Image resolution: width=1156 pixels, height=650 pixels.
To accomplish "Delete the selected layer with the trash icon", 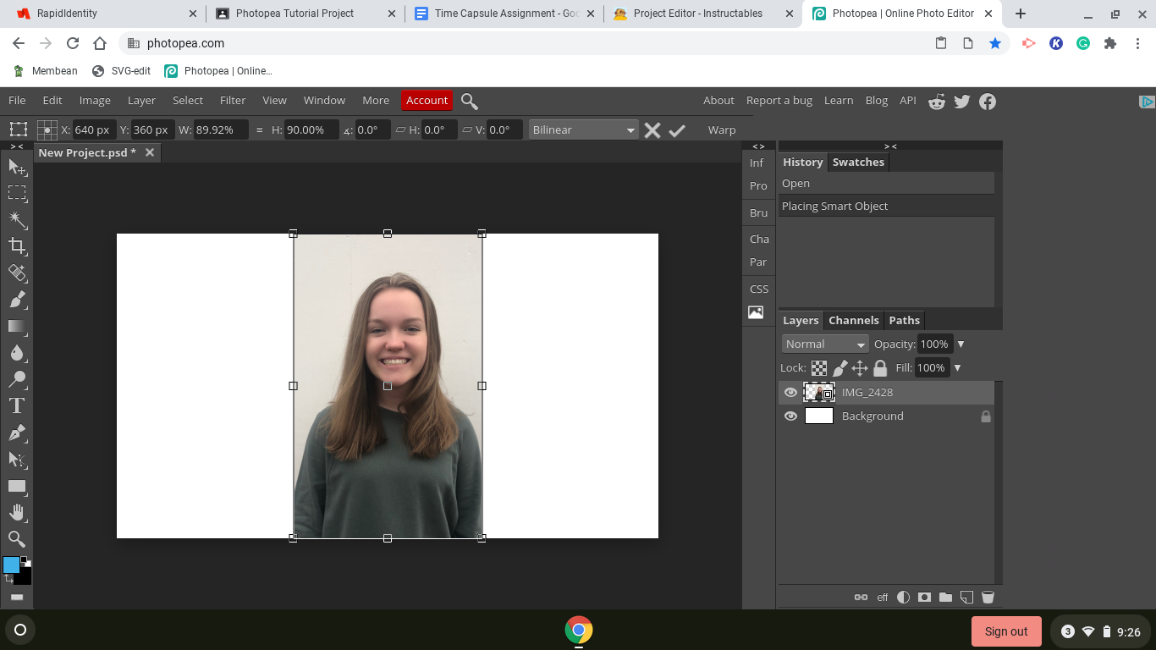I will click(988, 597).
